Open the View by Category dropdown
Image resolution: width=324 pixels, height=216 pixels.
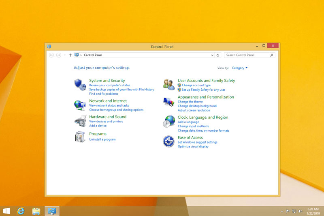coord(239,68)
